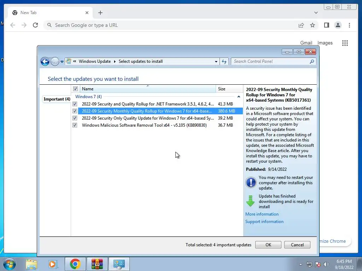Viewport: 362px width, 271px height.
Task: Click Windows Update in breadcrumb path
Action: coord(95,61)
